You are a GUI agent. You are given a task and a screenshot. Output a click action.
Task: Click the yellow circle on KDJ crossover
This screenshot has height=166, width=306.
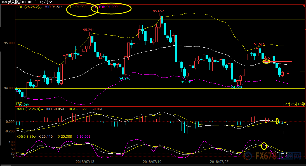point(264,146)
